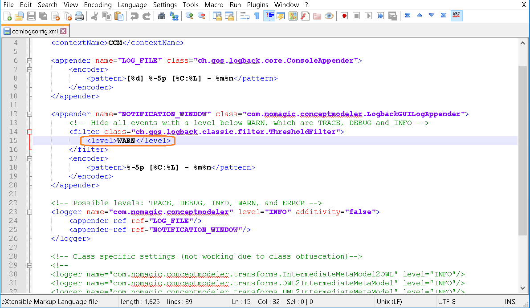Toggle Word wrap in the toolbar
530x308 pixels.
pyautogui.click(x=245, y=16)
